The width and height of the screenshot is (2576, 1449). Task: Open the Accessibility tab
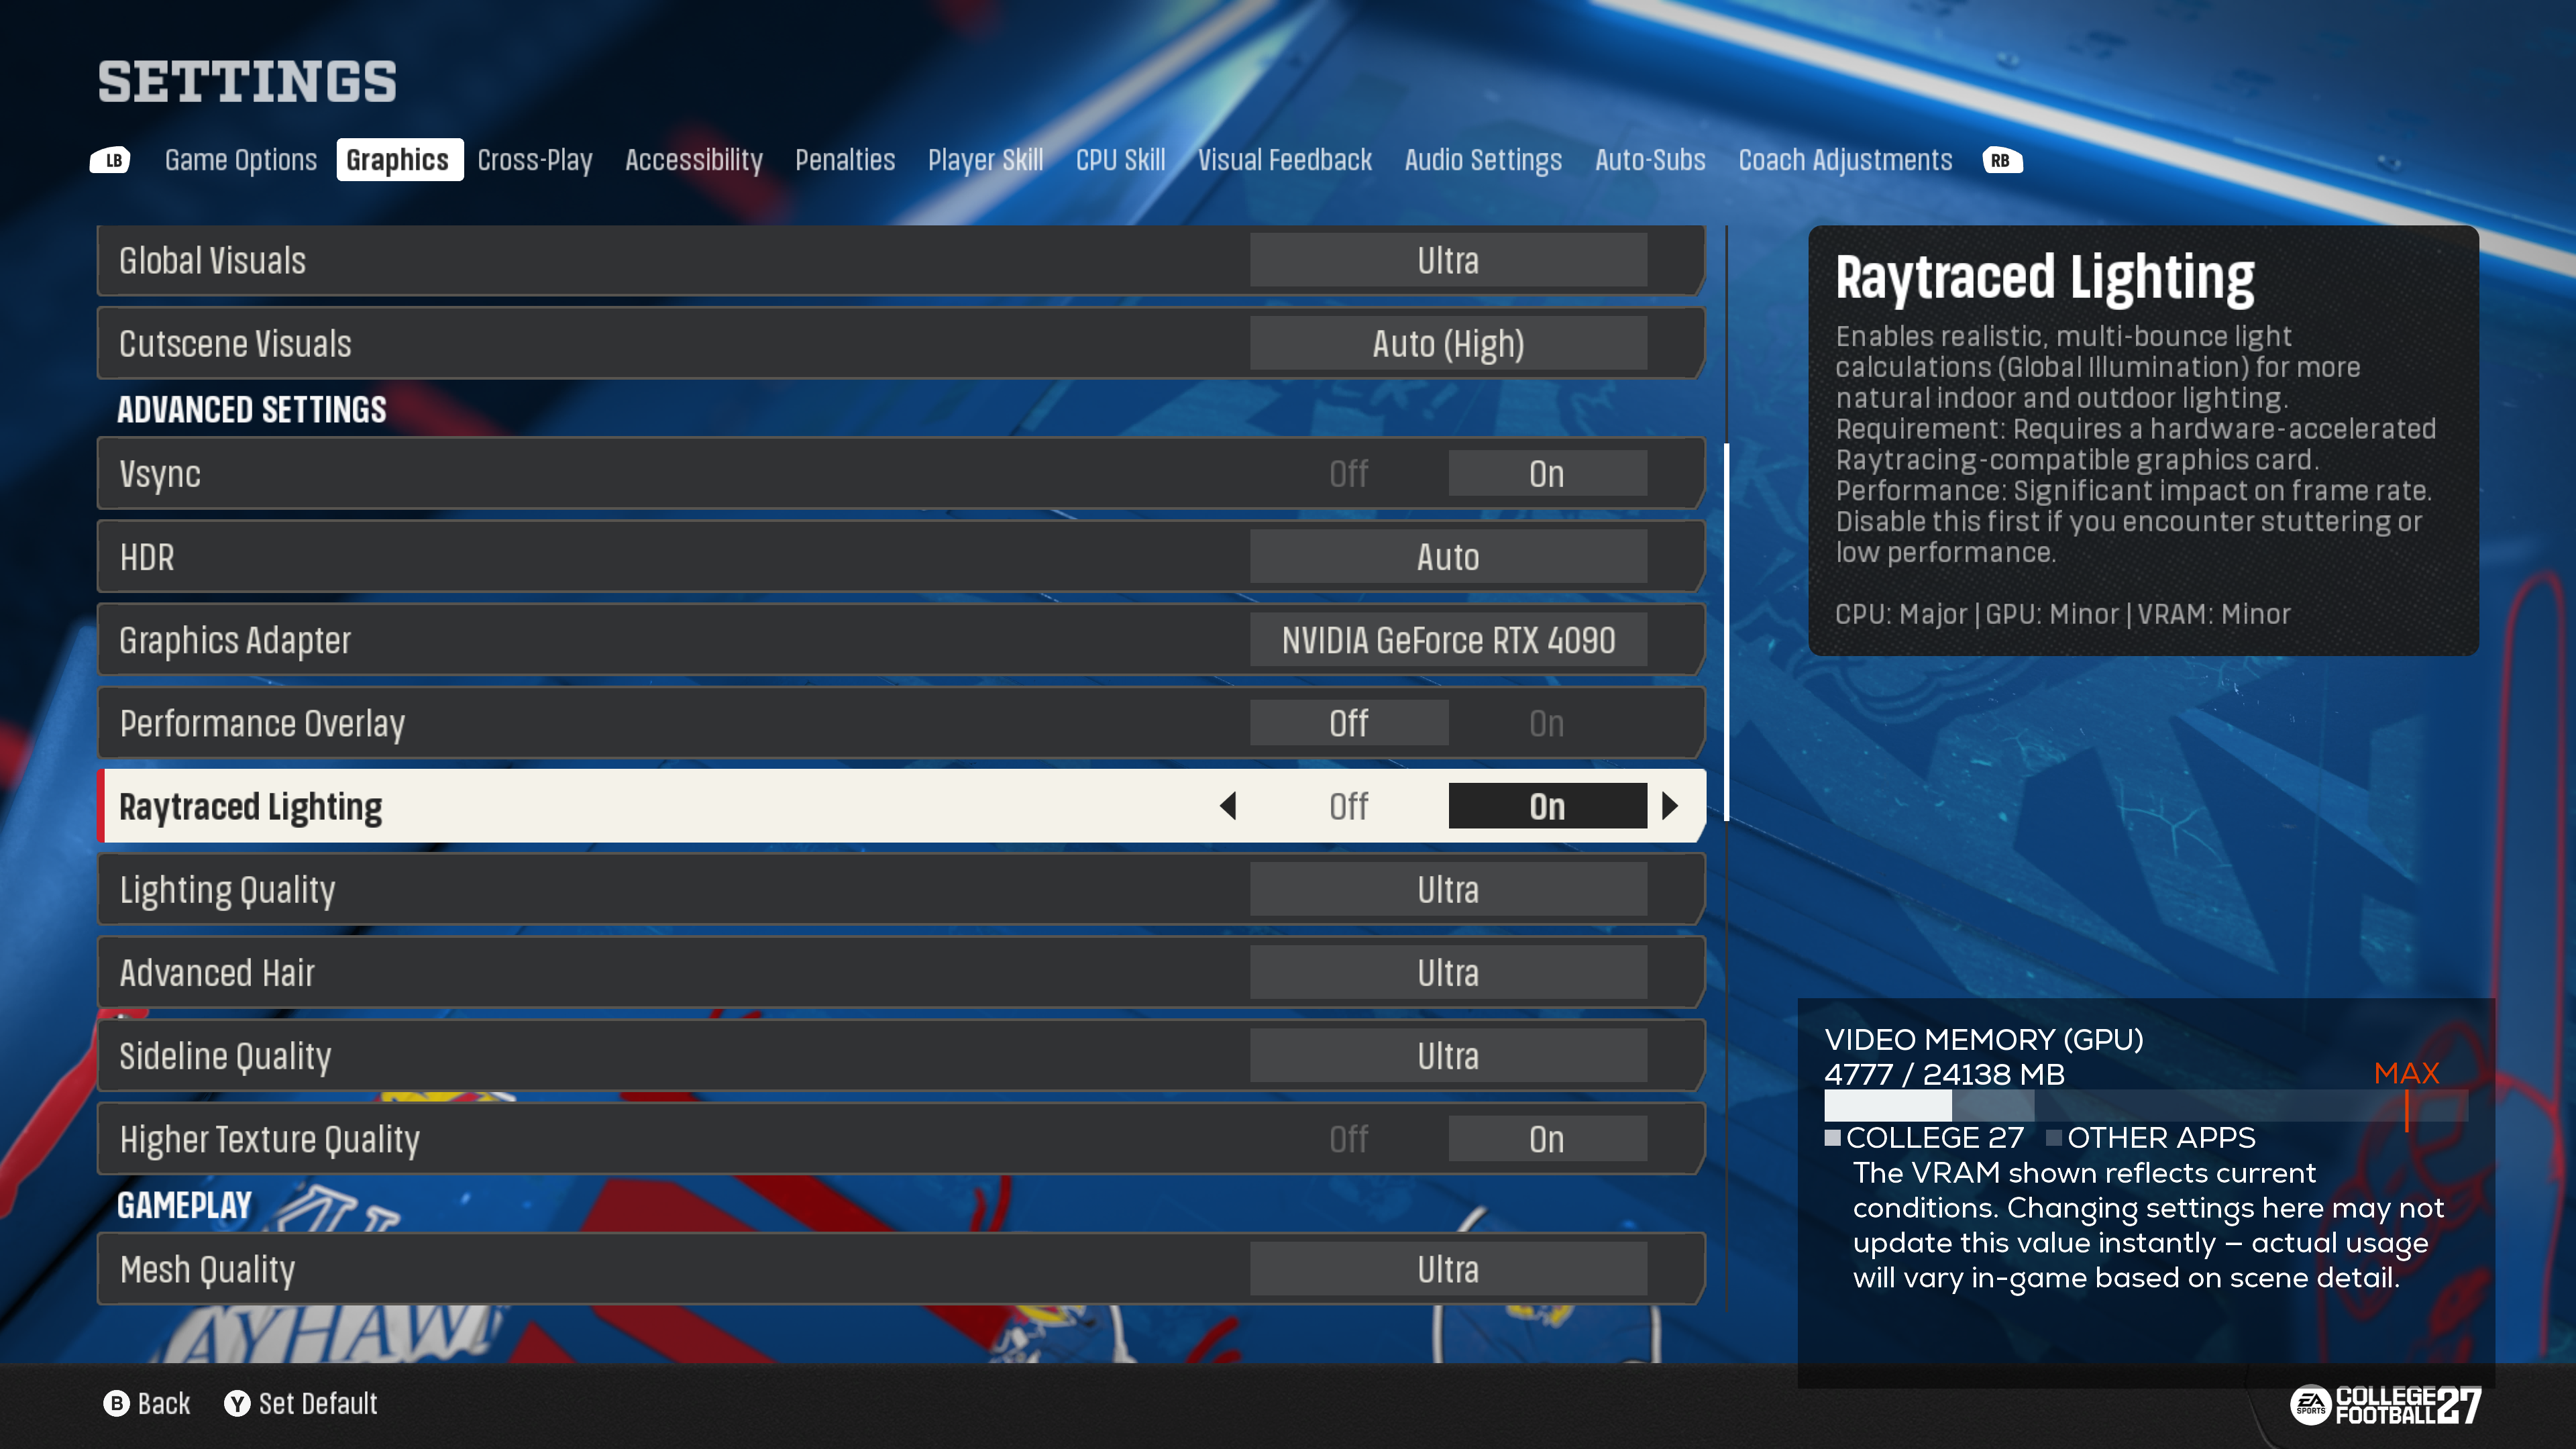click(694, 160)
